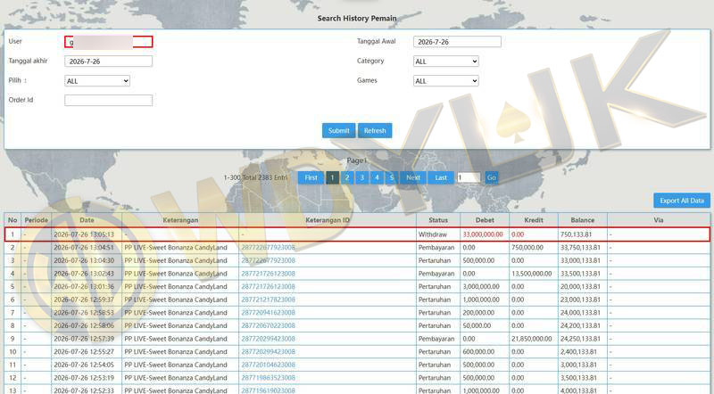Open link 287720941623008
Screen dimensions: 714x394
(x=269, y=313)
